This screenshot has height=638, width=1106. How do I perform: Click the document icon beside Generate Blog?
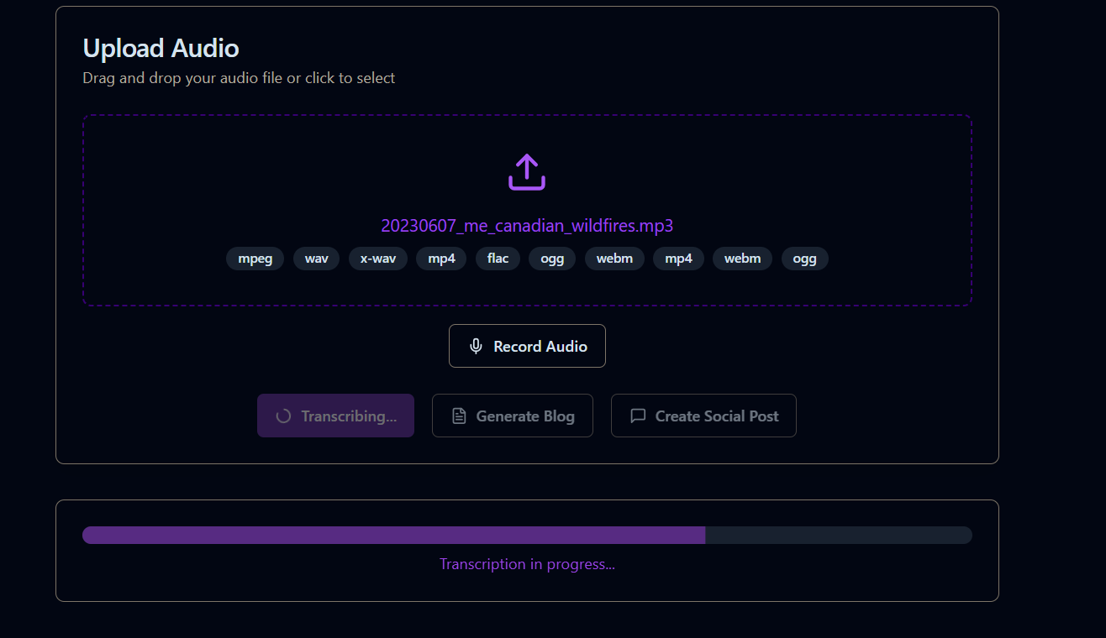click(459, 416)
